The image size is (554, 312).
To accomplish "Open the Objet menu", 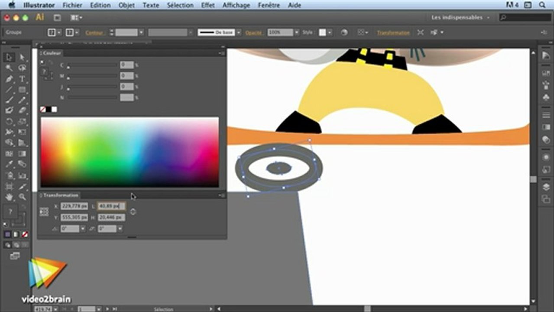I will (x=126, y=5).
